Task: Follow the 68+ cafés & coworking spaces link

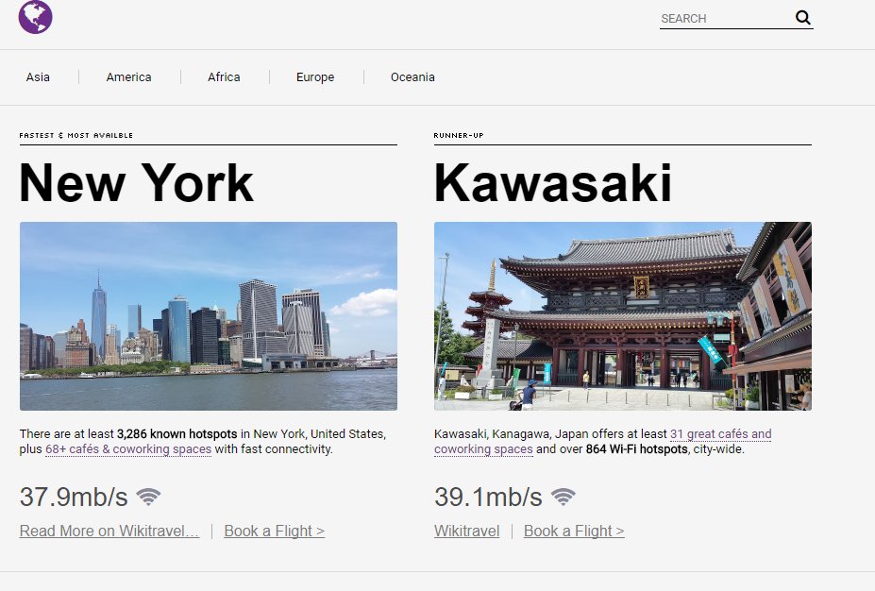Action: (x=128, y=449)
